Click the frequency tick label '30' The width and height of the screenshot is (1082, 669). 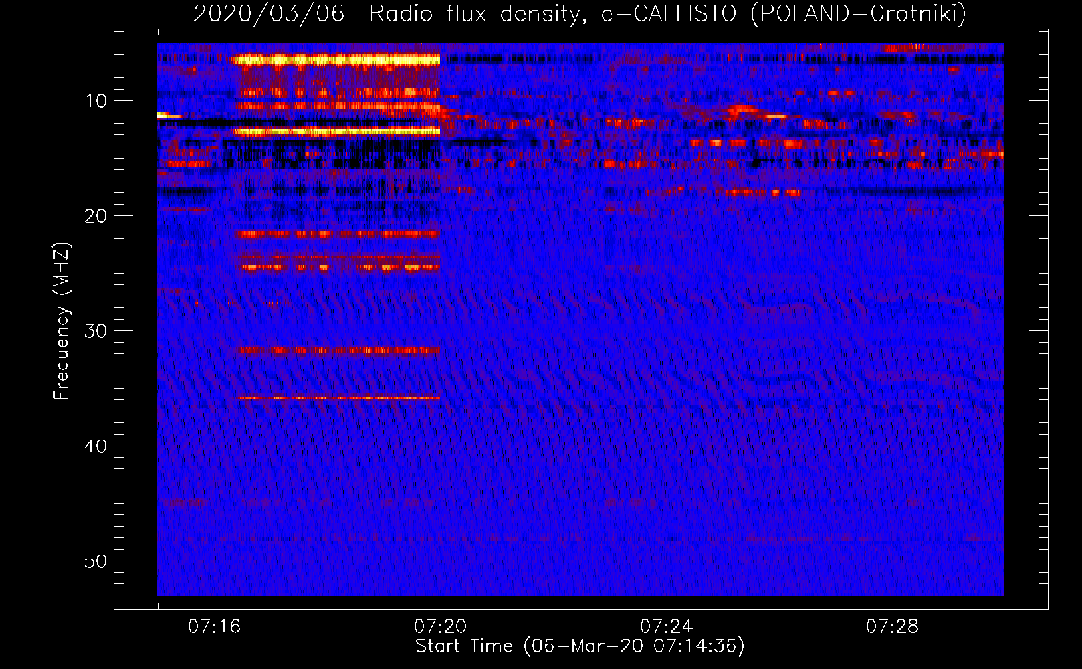click(96, 331)
